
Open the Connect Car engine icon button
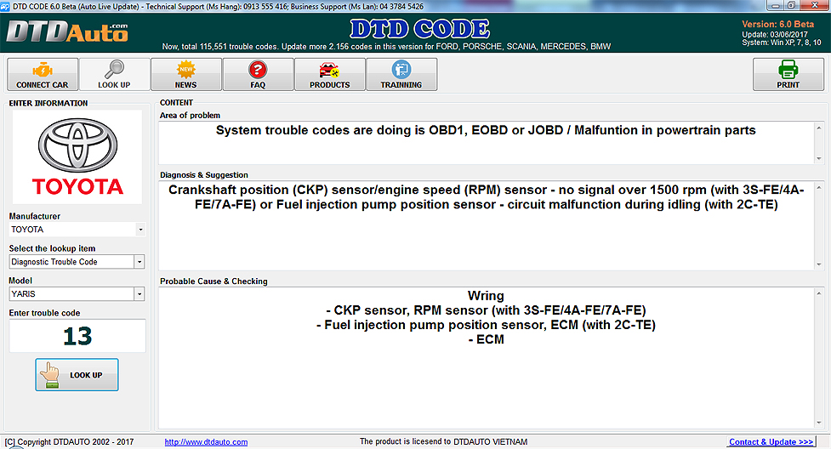[43, 75]
